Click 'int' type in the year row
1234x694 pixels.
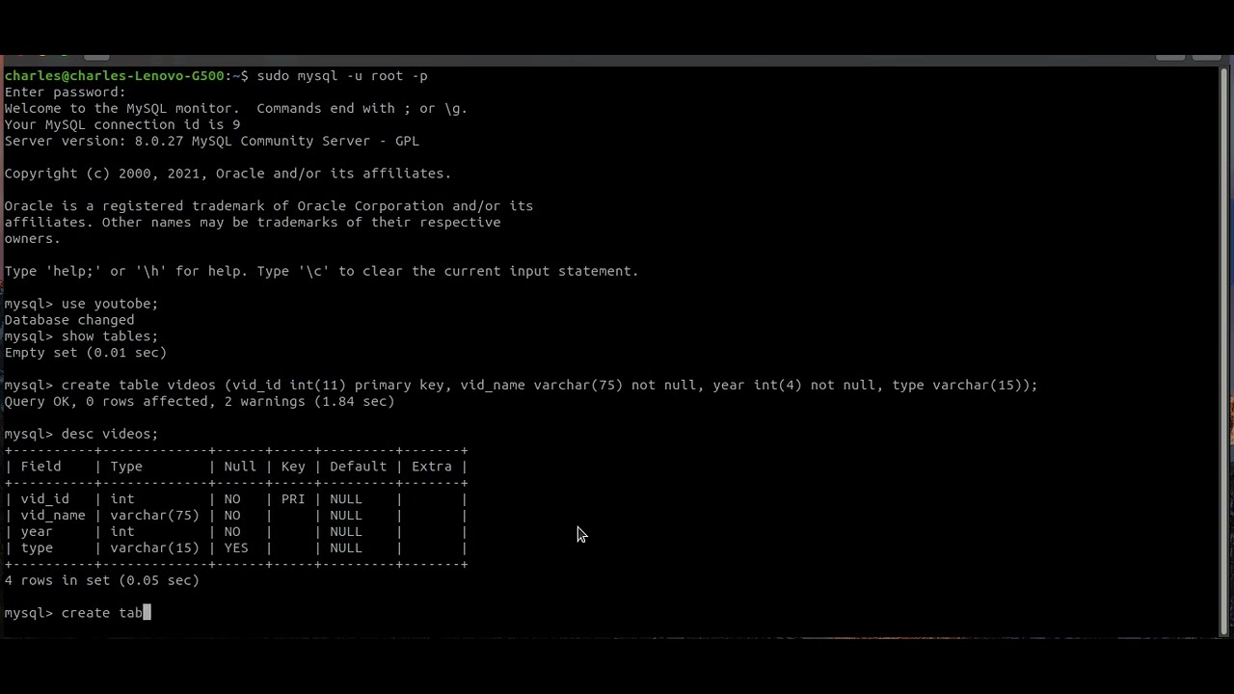pyautogui.click(x=122, y=532)
